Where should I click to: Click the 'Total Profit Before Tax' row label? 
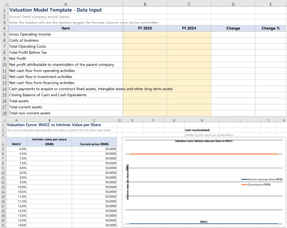[65, 53]
